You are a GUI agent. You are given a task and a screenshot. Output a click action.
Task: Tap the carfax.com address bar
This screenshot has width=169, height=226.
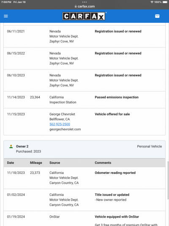pyautogui.click(x=84, y=6)
